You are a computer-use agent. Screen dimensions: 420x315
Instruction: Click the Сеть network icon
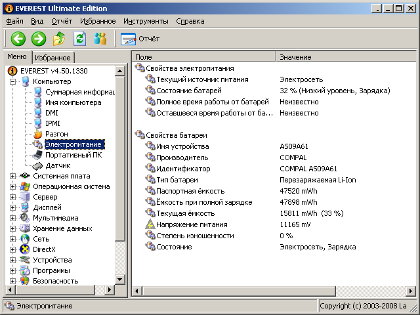coord(25,239)
